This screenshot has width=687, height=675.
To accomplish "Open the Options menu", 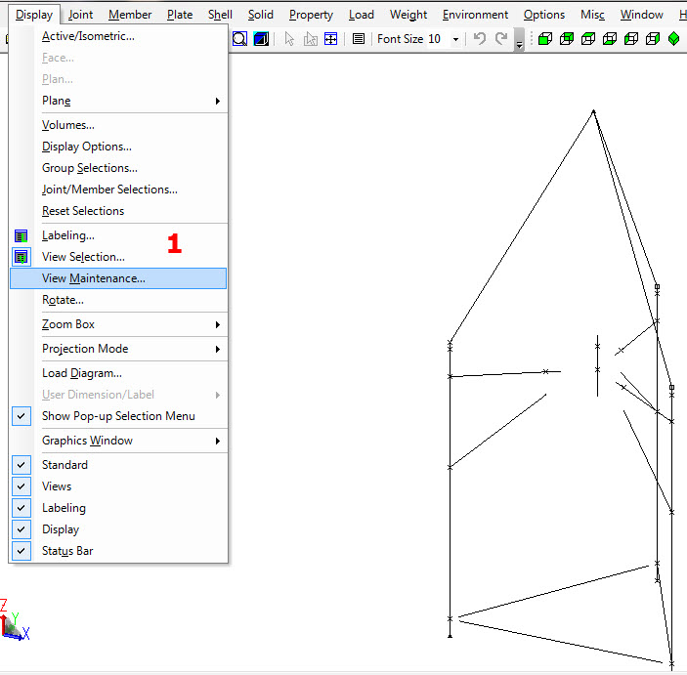I will [544, 15].
